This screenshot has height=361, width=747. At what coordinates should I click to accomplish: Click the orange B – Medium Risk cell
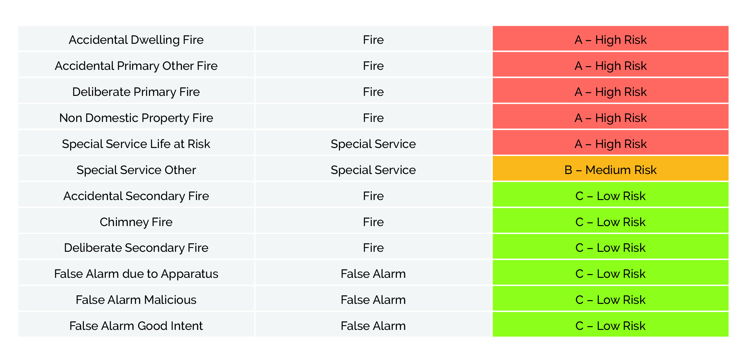pyautogui.click(x=611, y=169)
